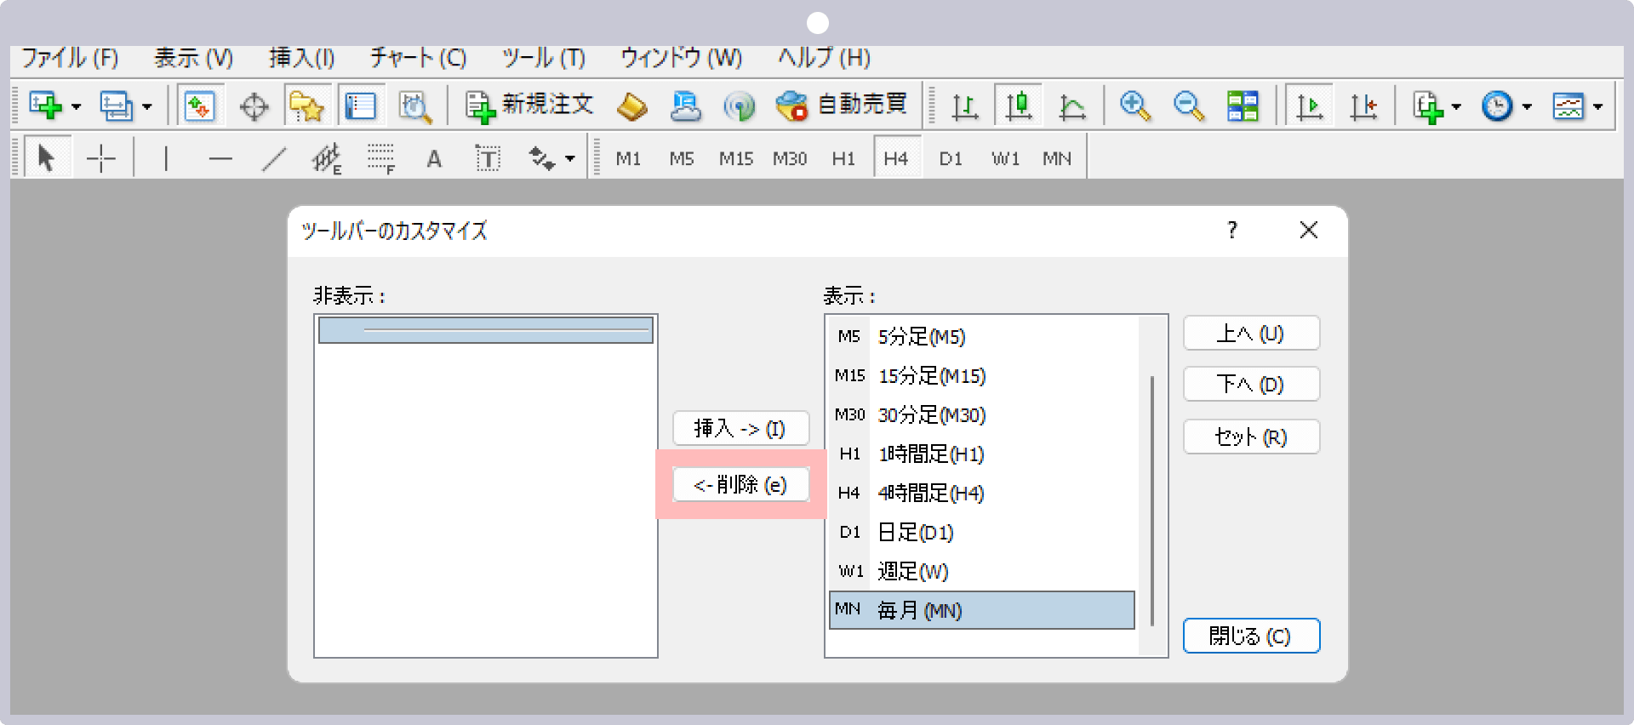The width and height of the screenshot is (1634, 725).
Task: Open the 表示 (V) menu
Action: [193, 58]
